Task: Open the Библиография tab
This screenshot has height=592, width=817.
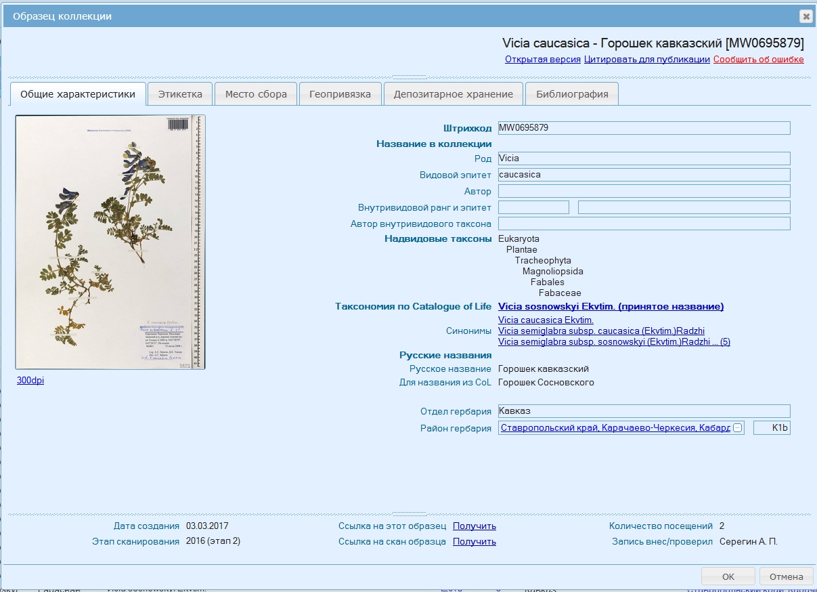Action: (x=572, y=94)
